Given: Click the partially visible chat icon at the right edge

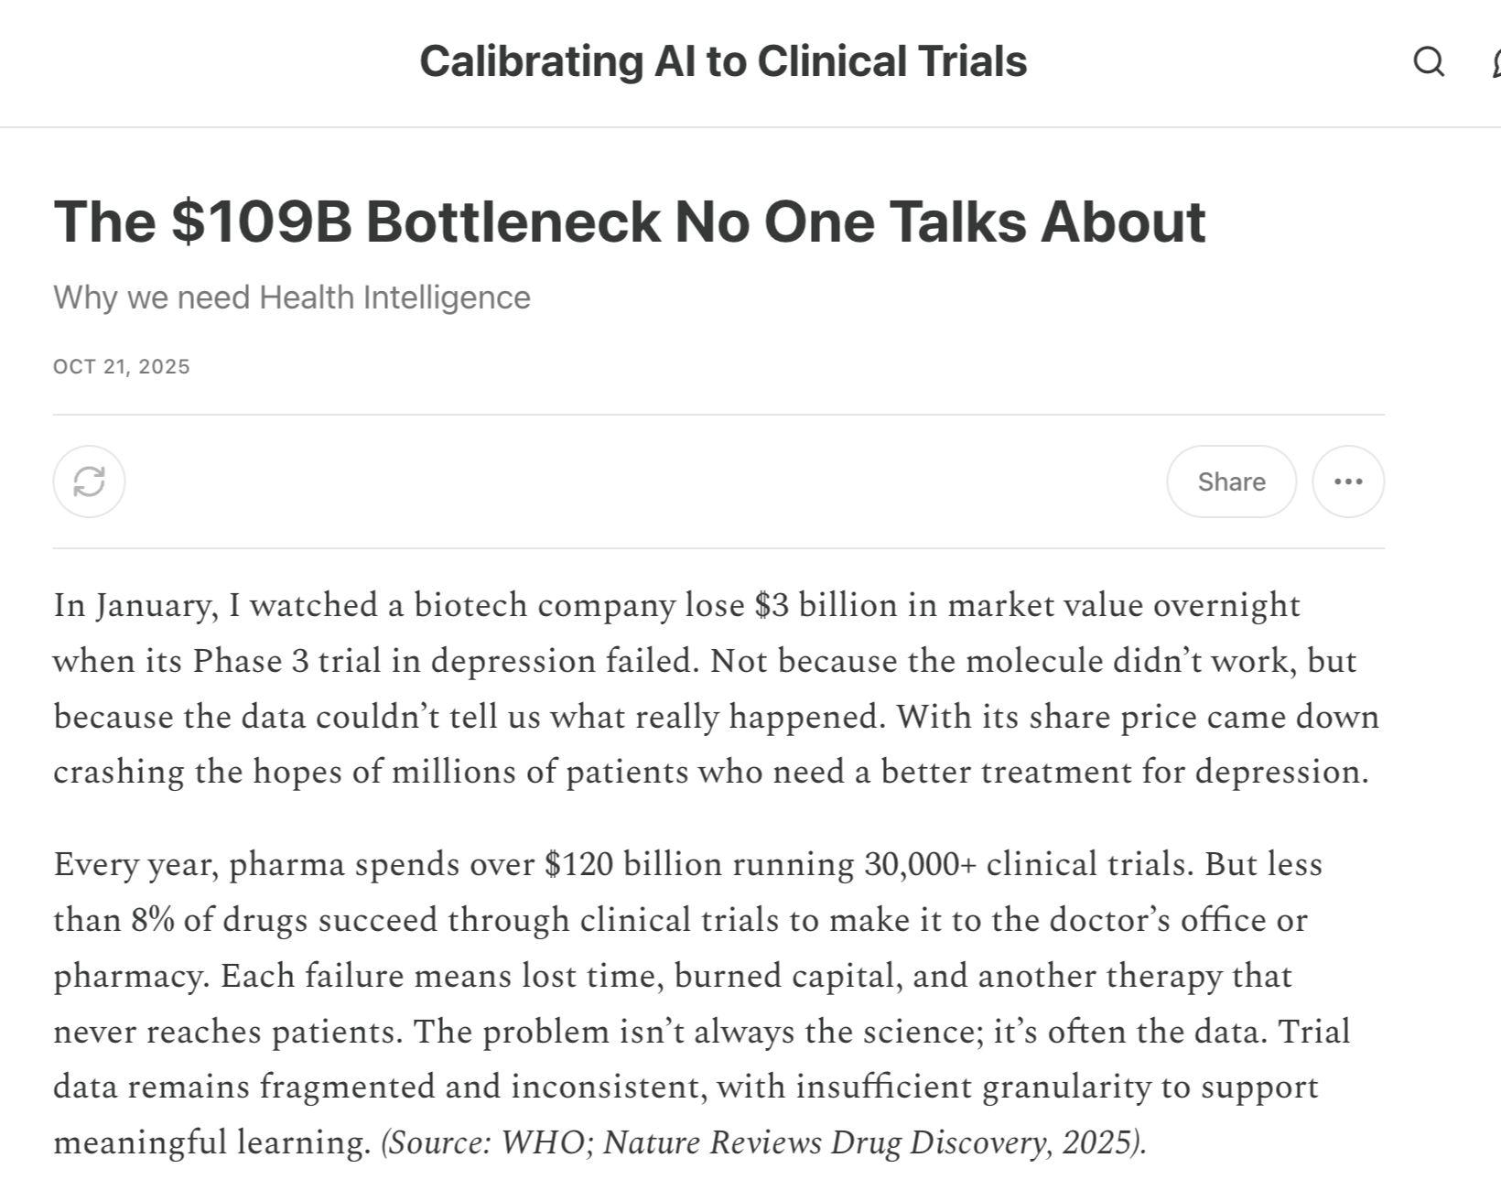Looking at the screenshot, I should click(1495, 62).
